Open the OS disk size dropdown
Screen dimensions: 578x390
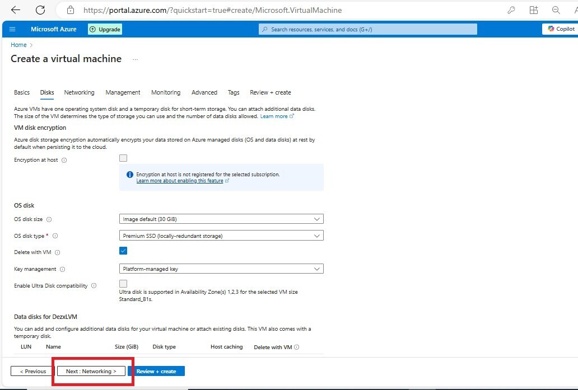(221, 219)
